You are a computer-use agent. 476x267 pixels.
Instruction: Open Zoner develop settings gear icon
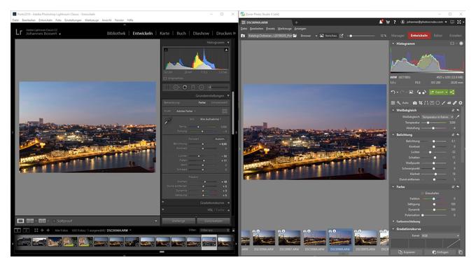[x=461, y=103]
